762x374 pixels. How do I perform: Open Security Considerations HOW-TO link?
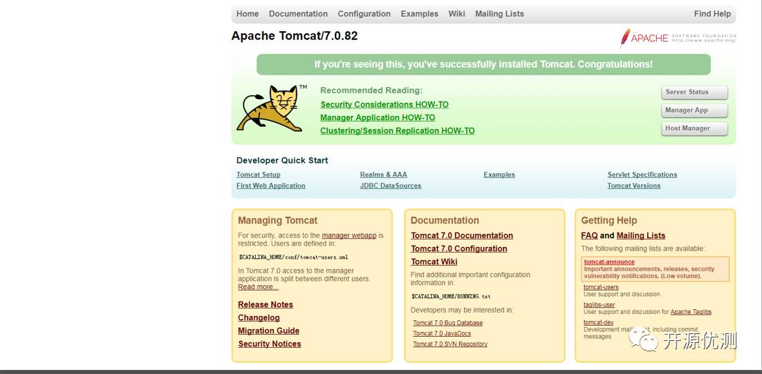coord(384,104)
